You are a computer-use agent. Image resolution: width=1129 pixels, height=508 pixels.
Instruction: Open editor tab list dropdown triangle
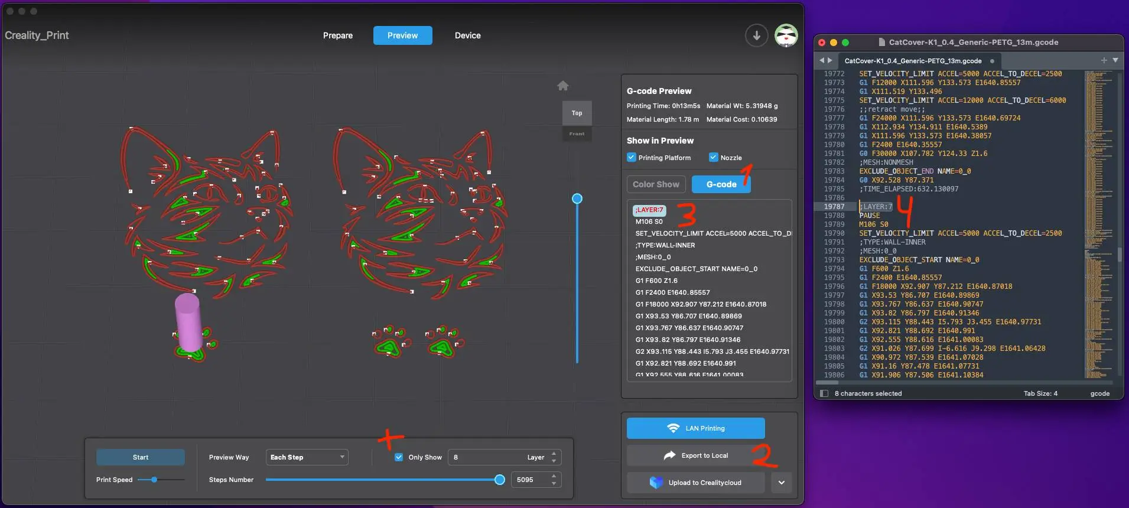click(x=1115, y=60)
